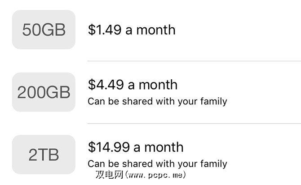Select the 50GB storage badge
This screenshot has height=185, width=301.
44,30
